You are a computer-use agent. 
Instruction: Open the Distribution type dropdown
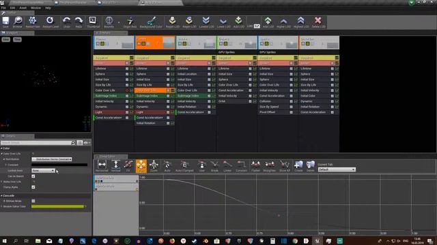(x=52, y=159)
